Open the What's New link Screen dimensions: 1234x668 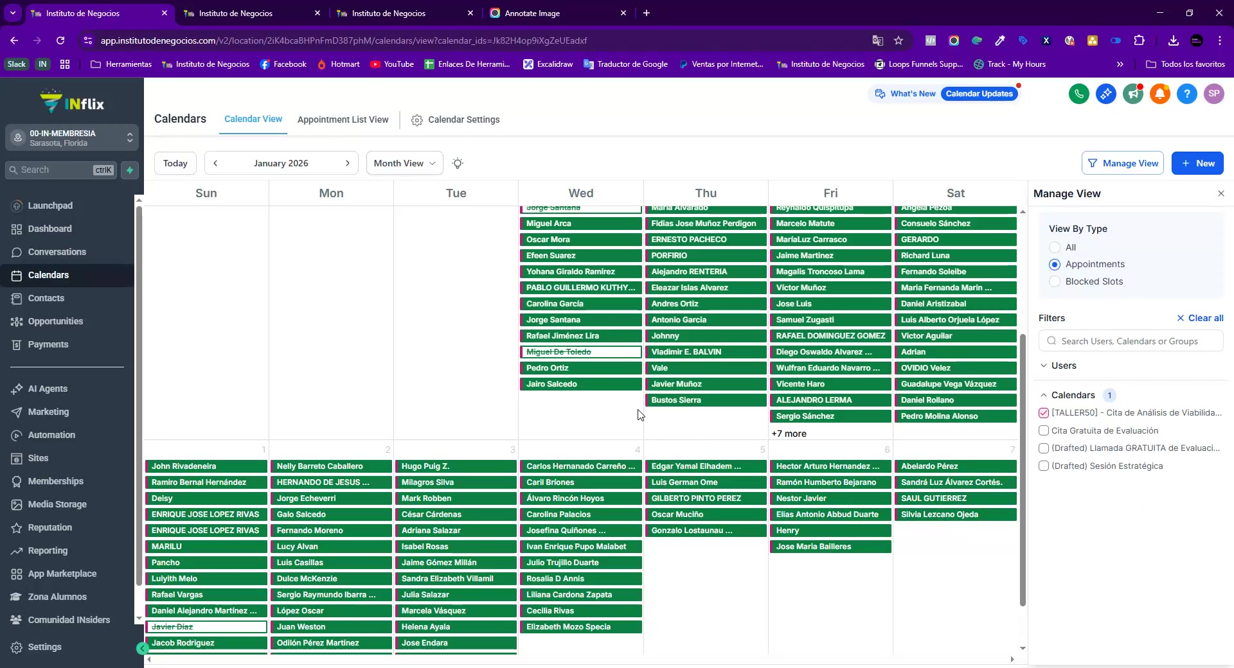coord(905,94)
